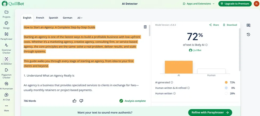Show info icon beside Human-written
The height and width of the screenshot is (116, 260).
pyautogui.click(x=174, y=93)
